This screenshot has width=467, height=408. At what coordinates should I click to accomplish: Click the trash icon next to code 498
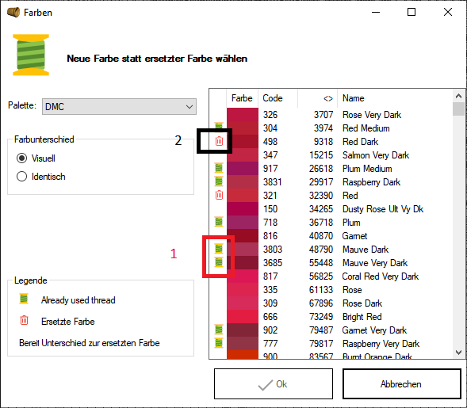[x=219, y=141]
